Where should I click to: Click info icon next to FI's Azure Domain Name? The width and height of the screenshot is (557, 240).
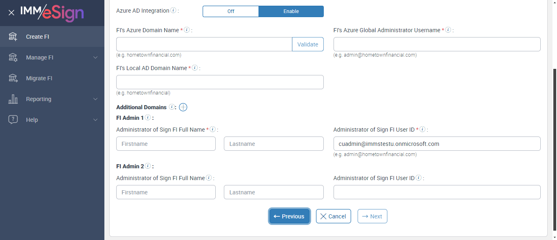[187, 30]
